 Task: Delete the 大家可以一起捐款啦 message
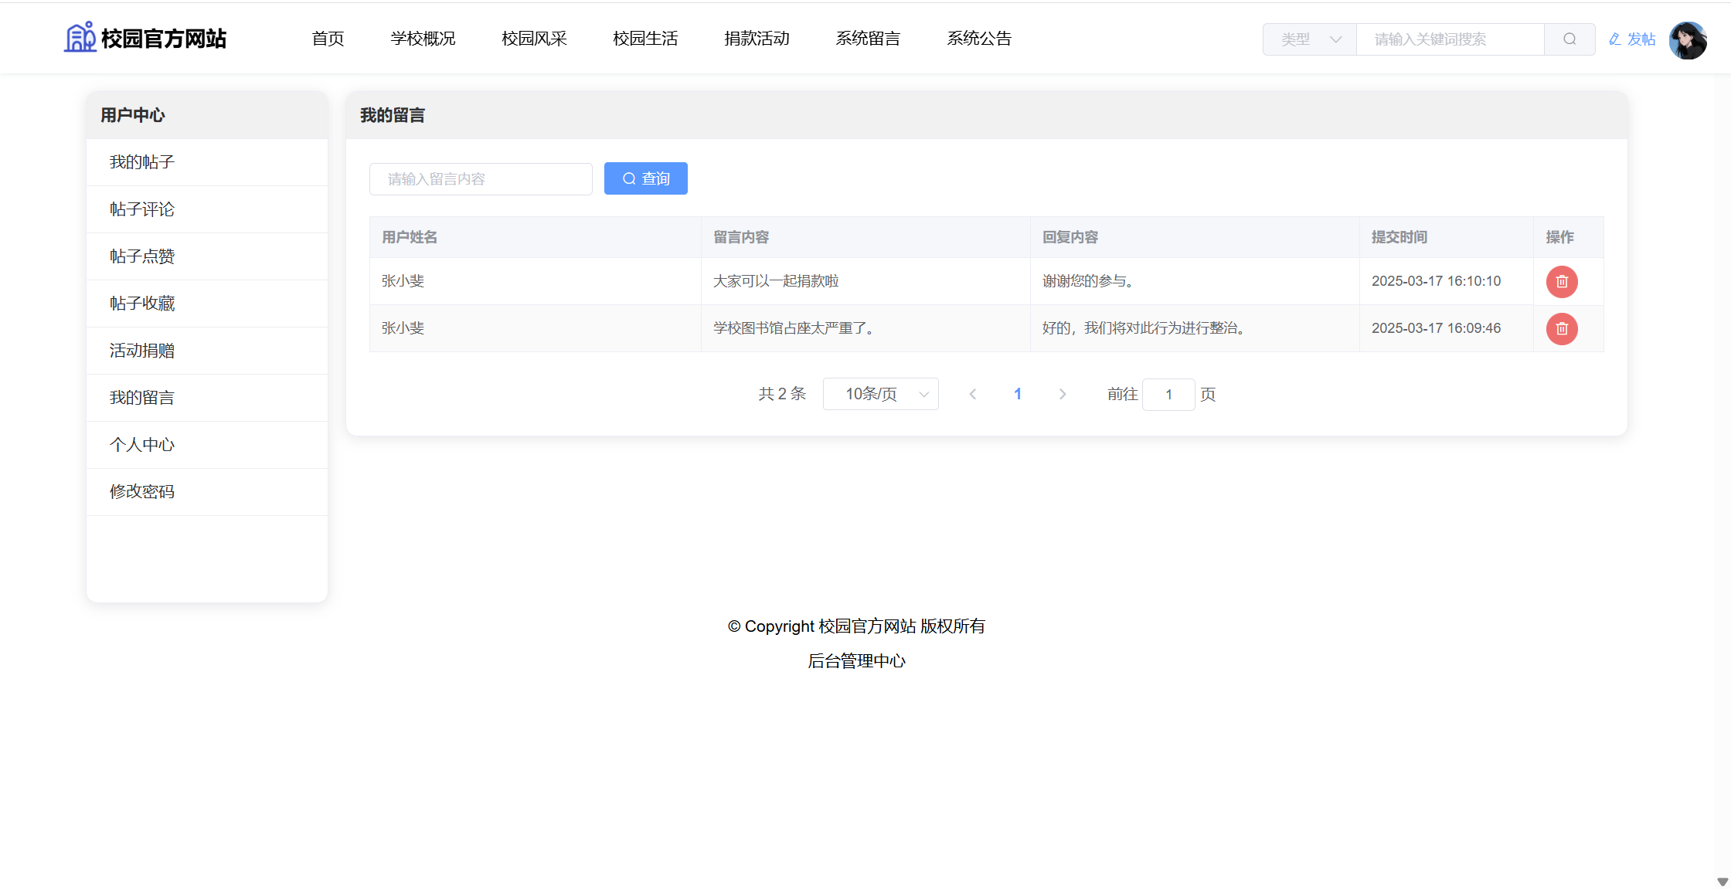1561,282
